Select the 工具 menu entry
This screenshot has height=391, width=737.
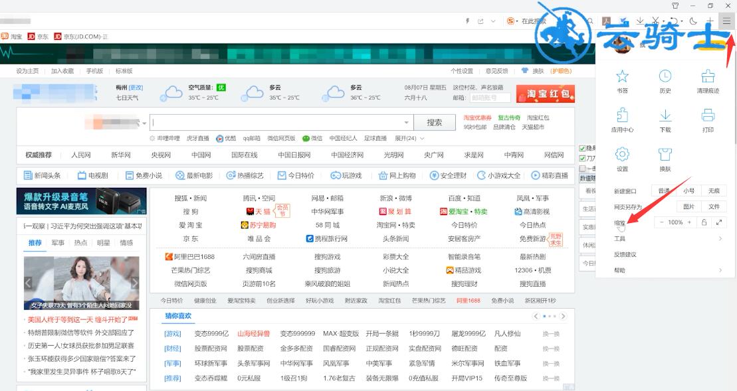coord(619,238)
